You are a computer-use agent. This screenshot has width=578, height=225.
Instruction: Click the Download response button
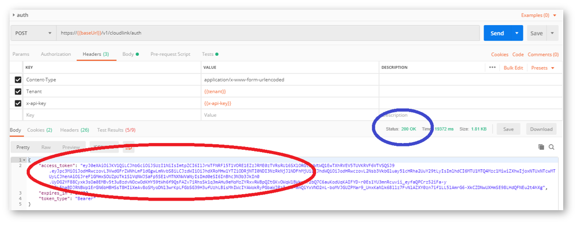tap(541, 129)
